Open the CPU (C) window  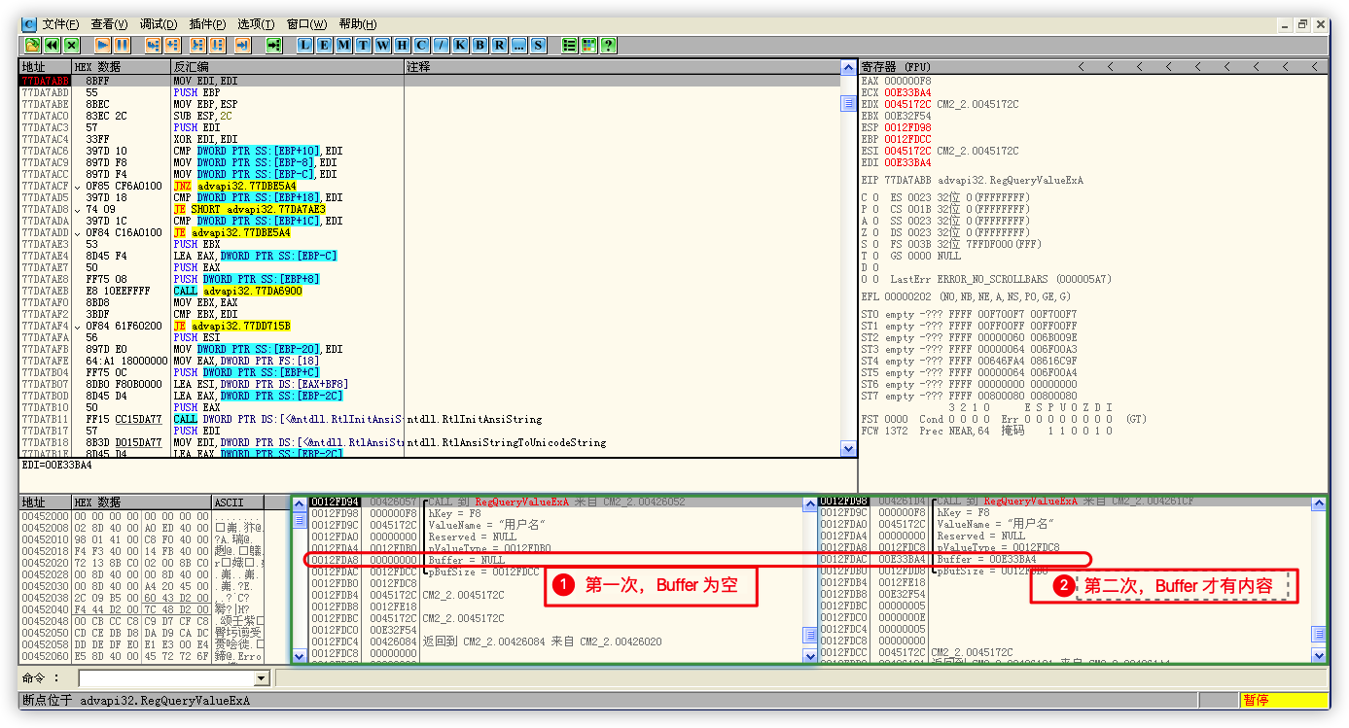421,45
